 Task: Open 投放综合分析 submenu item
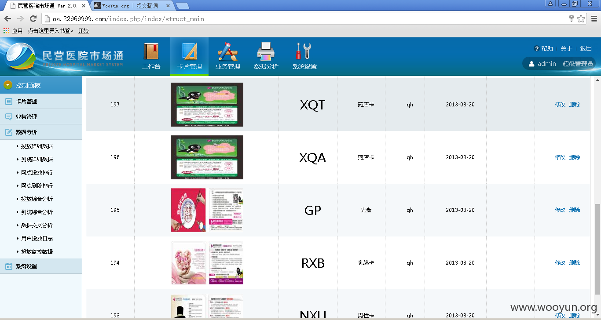[x=37, y=199]
